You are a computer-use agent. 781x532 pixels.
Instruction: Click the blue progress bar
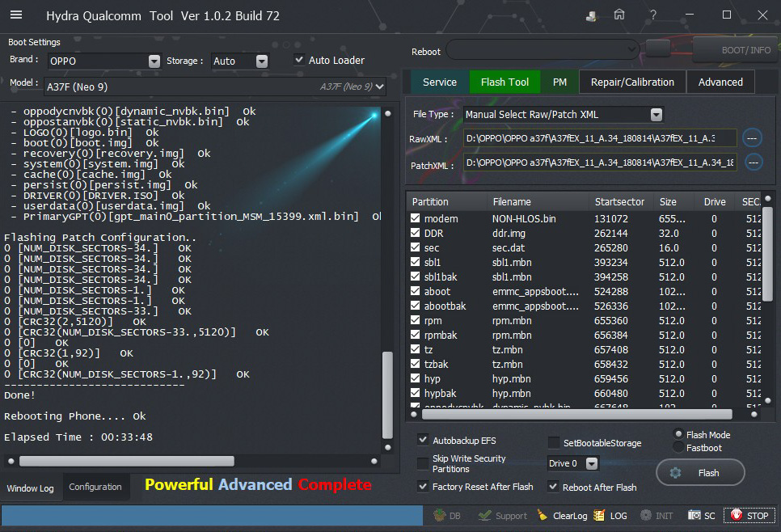coord(212,516)
